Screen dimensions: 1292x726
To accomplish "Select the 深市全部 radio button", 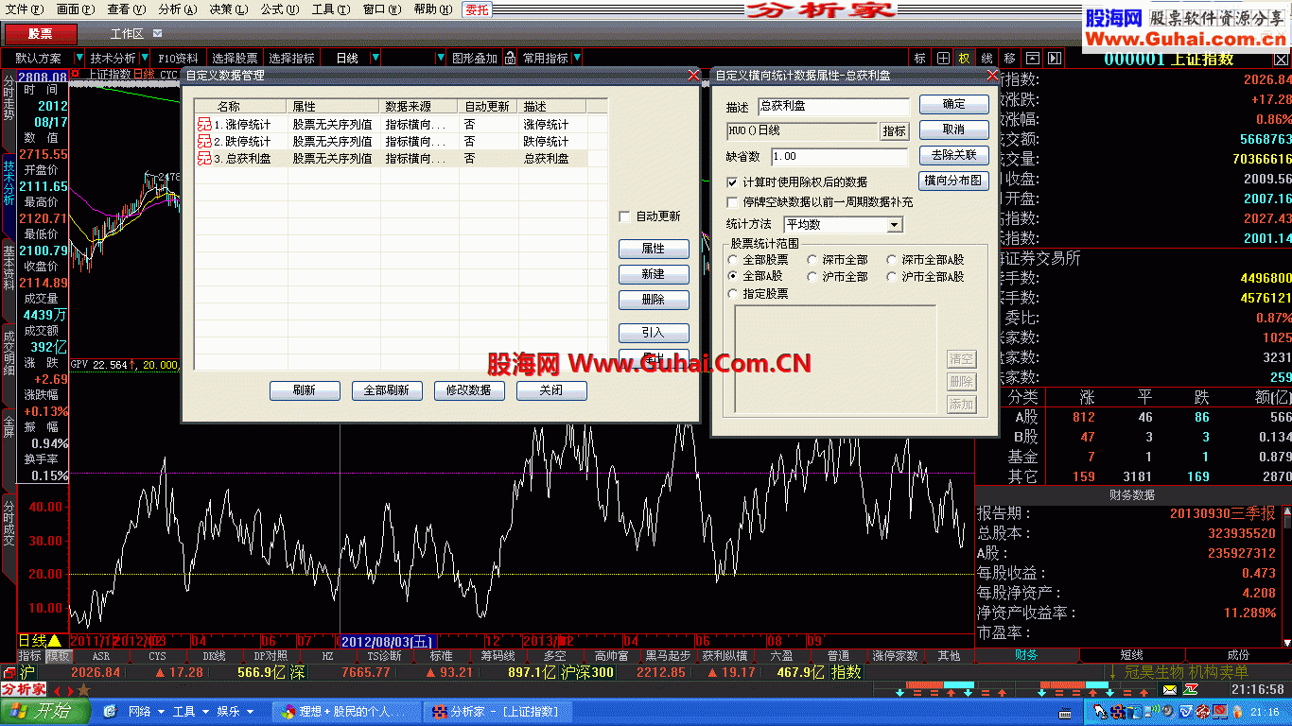I will [x=813, y=260].
